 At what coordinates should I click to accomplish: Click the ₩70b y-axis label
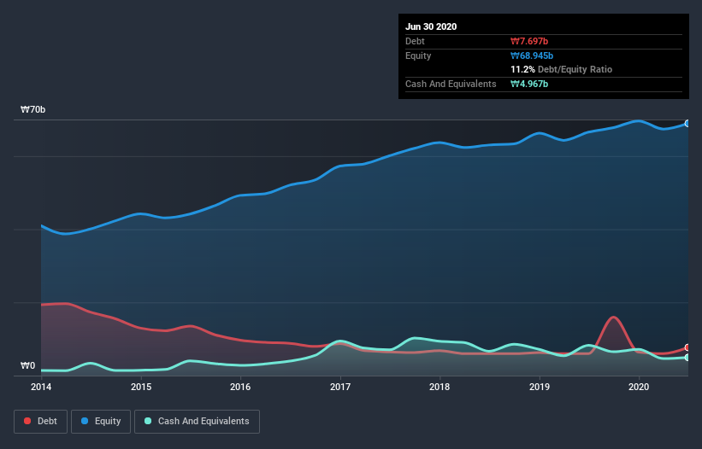click(x=33, y=109)
